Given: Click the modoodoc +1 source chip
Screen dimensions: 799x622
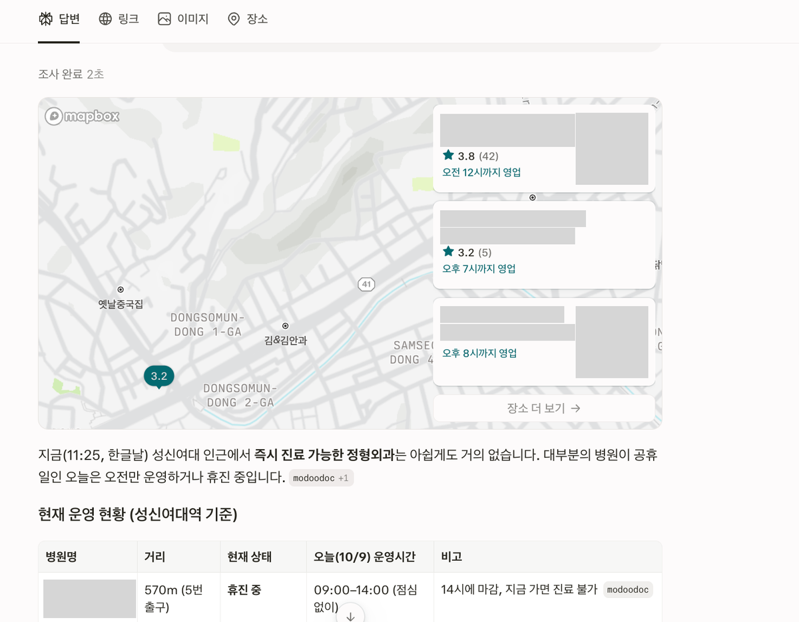Looking at the screenshot, I should (x=321, y=478).
